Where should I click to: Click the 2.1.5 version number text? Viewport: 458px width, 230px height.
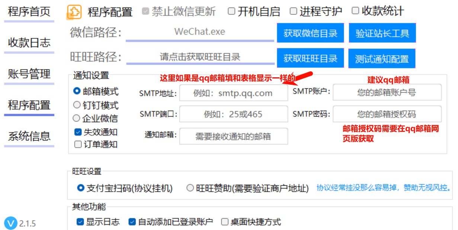click(x=28, y=223)
